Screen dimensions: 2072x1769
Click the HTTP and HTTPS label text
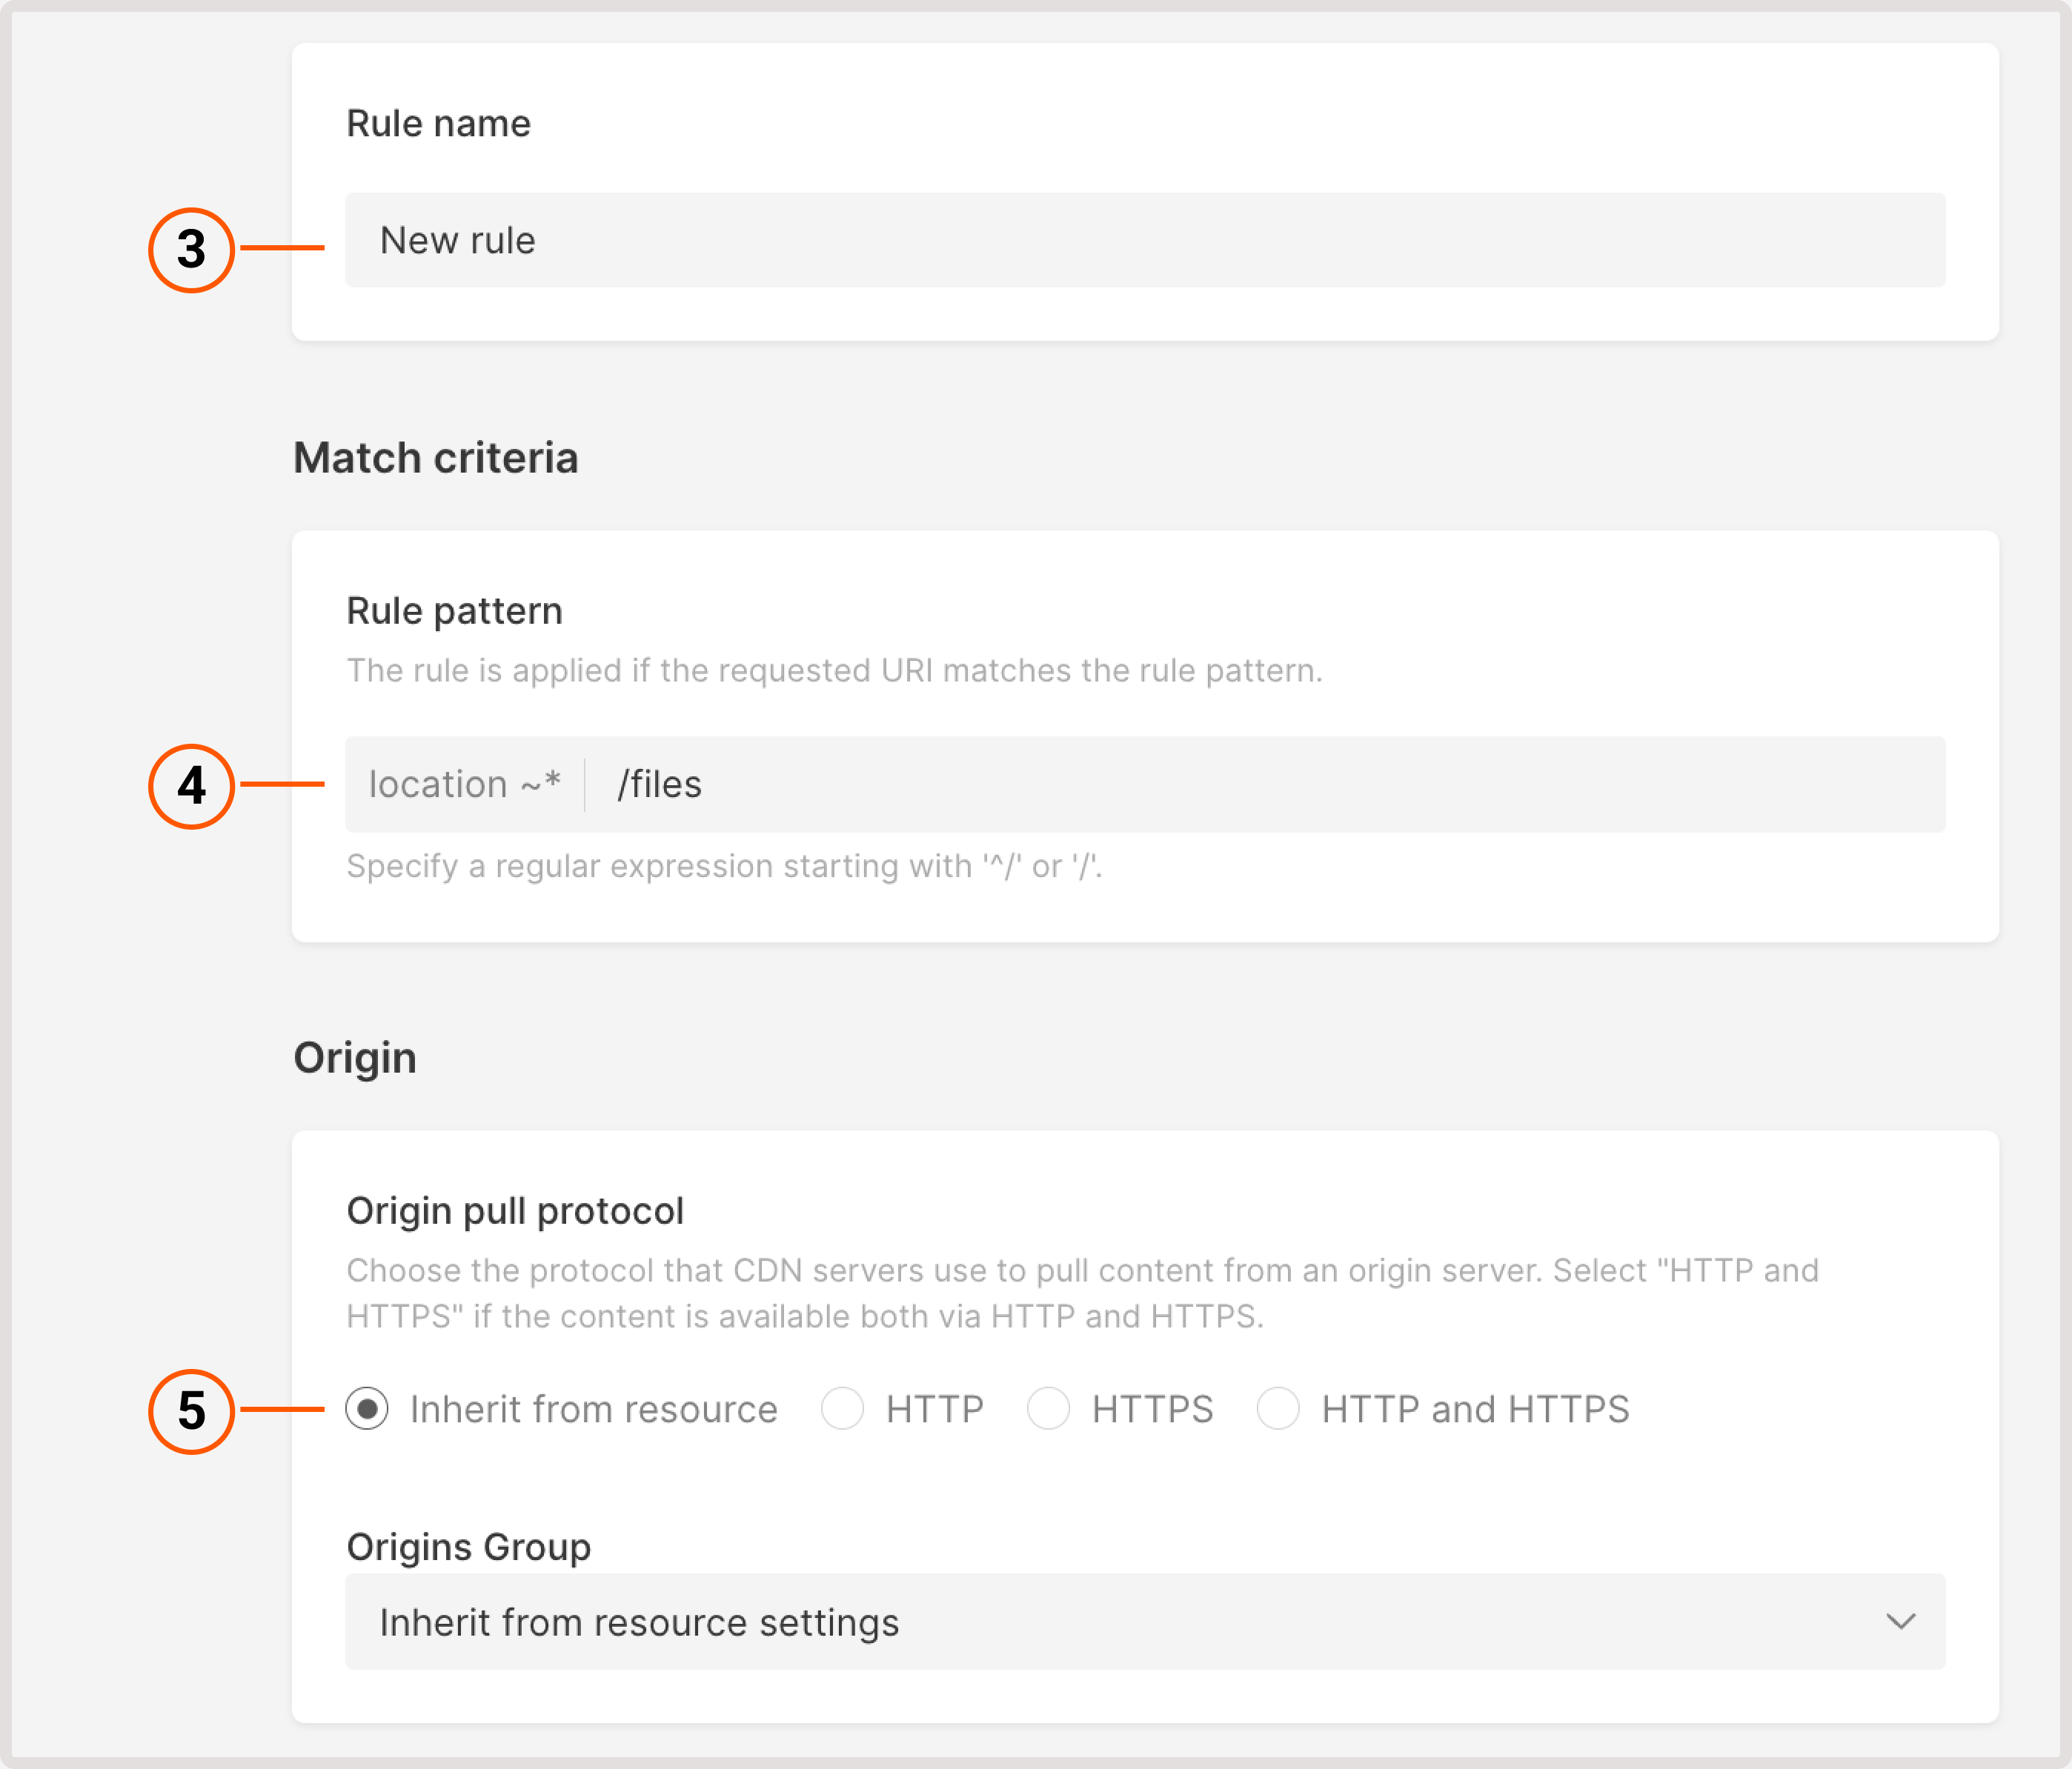click(x=1475, y=1409)
